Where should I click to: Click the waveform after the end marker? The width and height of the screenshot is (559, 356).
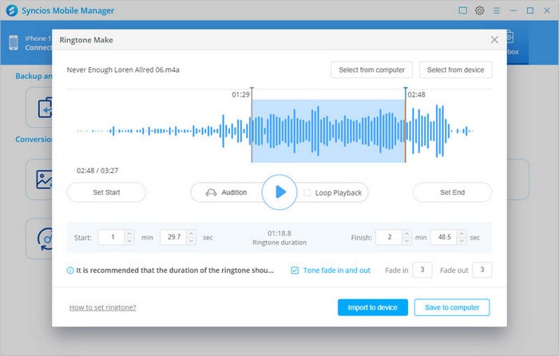pos(439,131)
